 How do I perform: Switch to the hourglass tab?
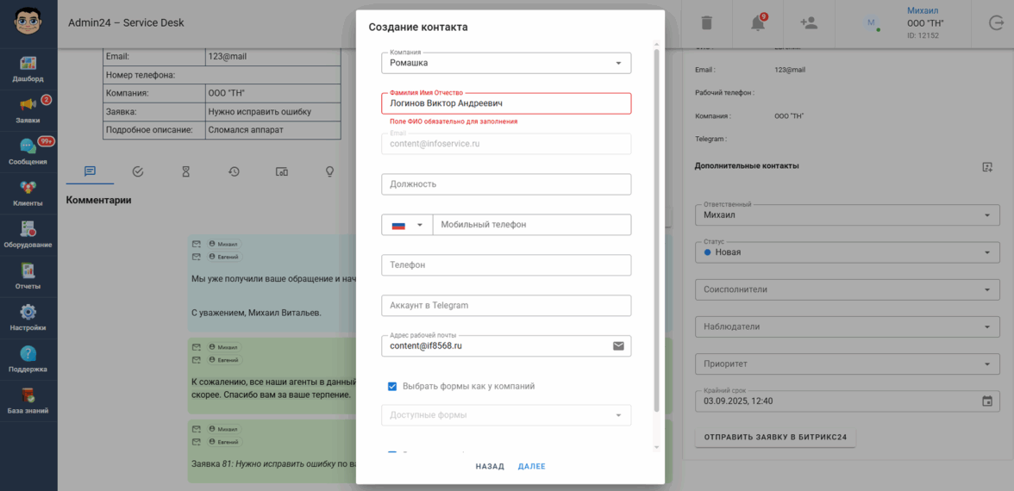[185, 171]
